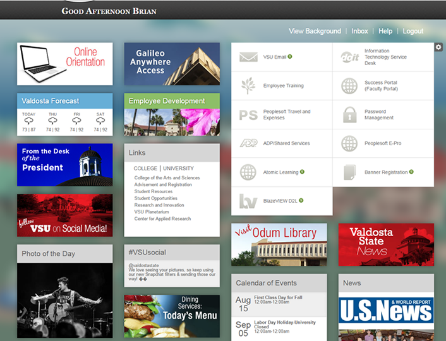Click the @valdostastate social post handle
446x341 pixels.
(143, 265)
